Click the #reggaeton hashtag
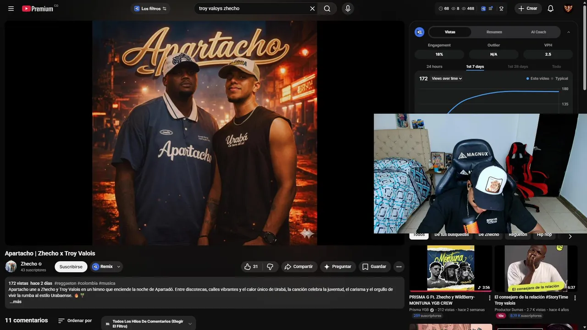 pyautogui.click(x=65, y=283)
